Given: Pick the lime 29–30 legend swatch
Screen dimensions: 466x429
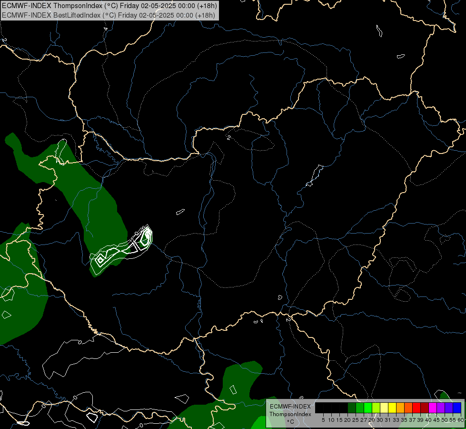Looking at the screenshot, I should coord(376,408).
